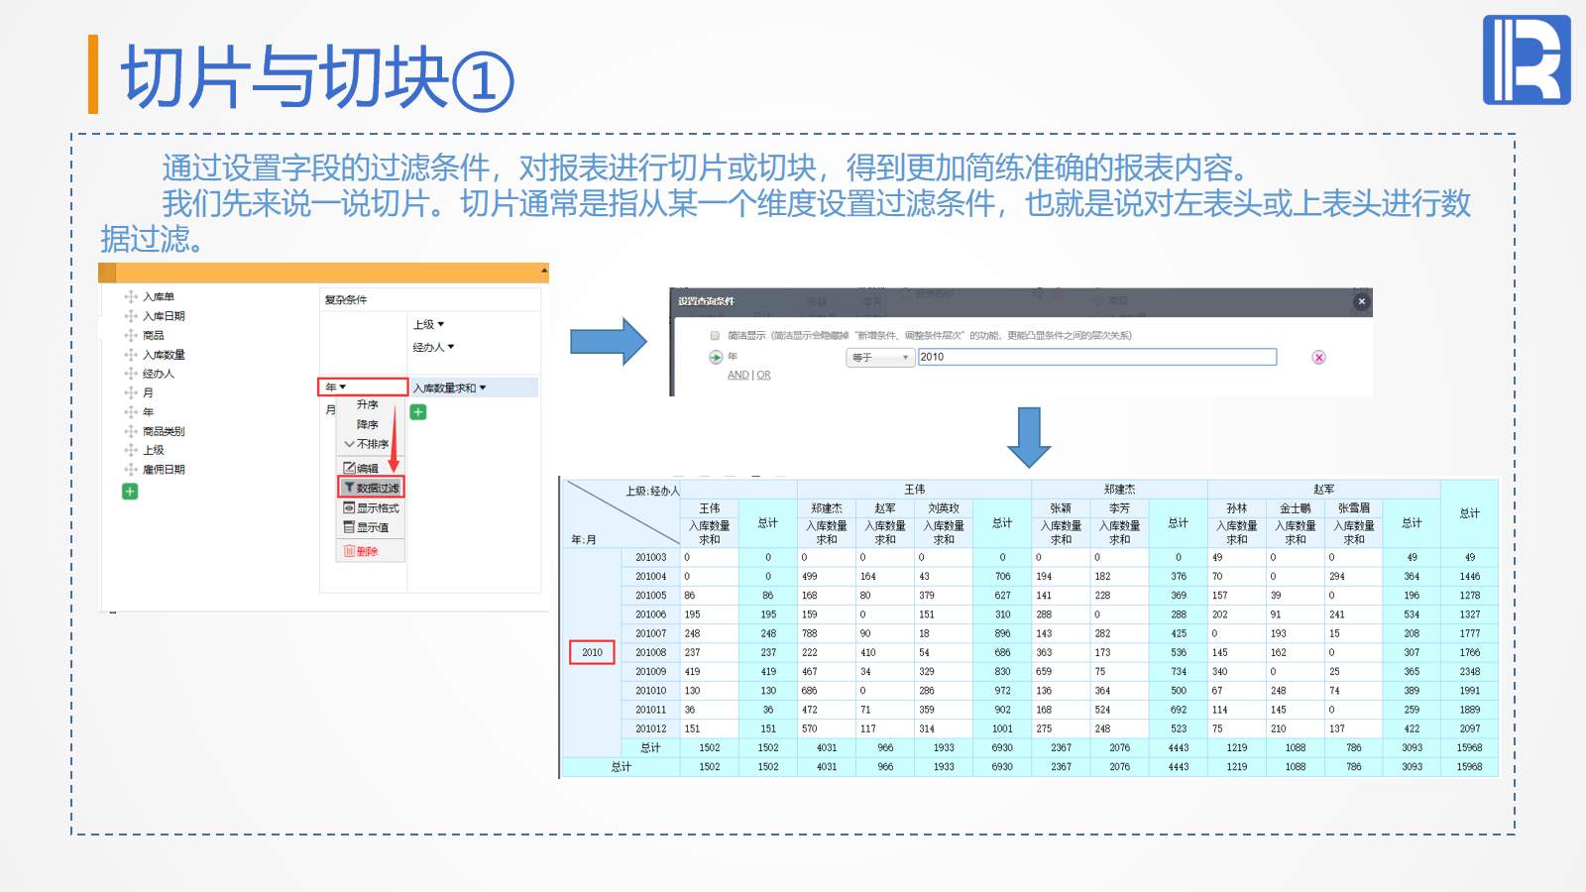
Task: Click move handle icon beside 雇佣日期 field
Action: pos(131,470)
